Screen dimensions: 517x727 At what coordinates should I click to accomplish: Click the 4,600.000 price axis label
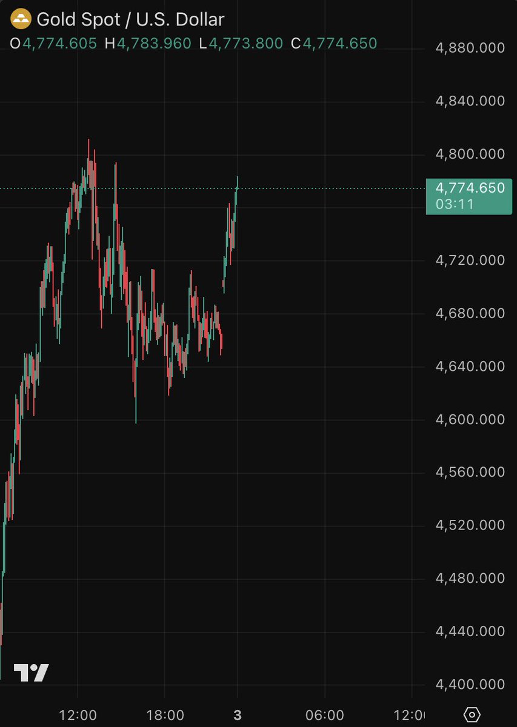click(470, 419)
